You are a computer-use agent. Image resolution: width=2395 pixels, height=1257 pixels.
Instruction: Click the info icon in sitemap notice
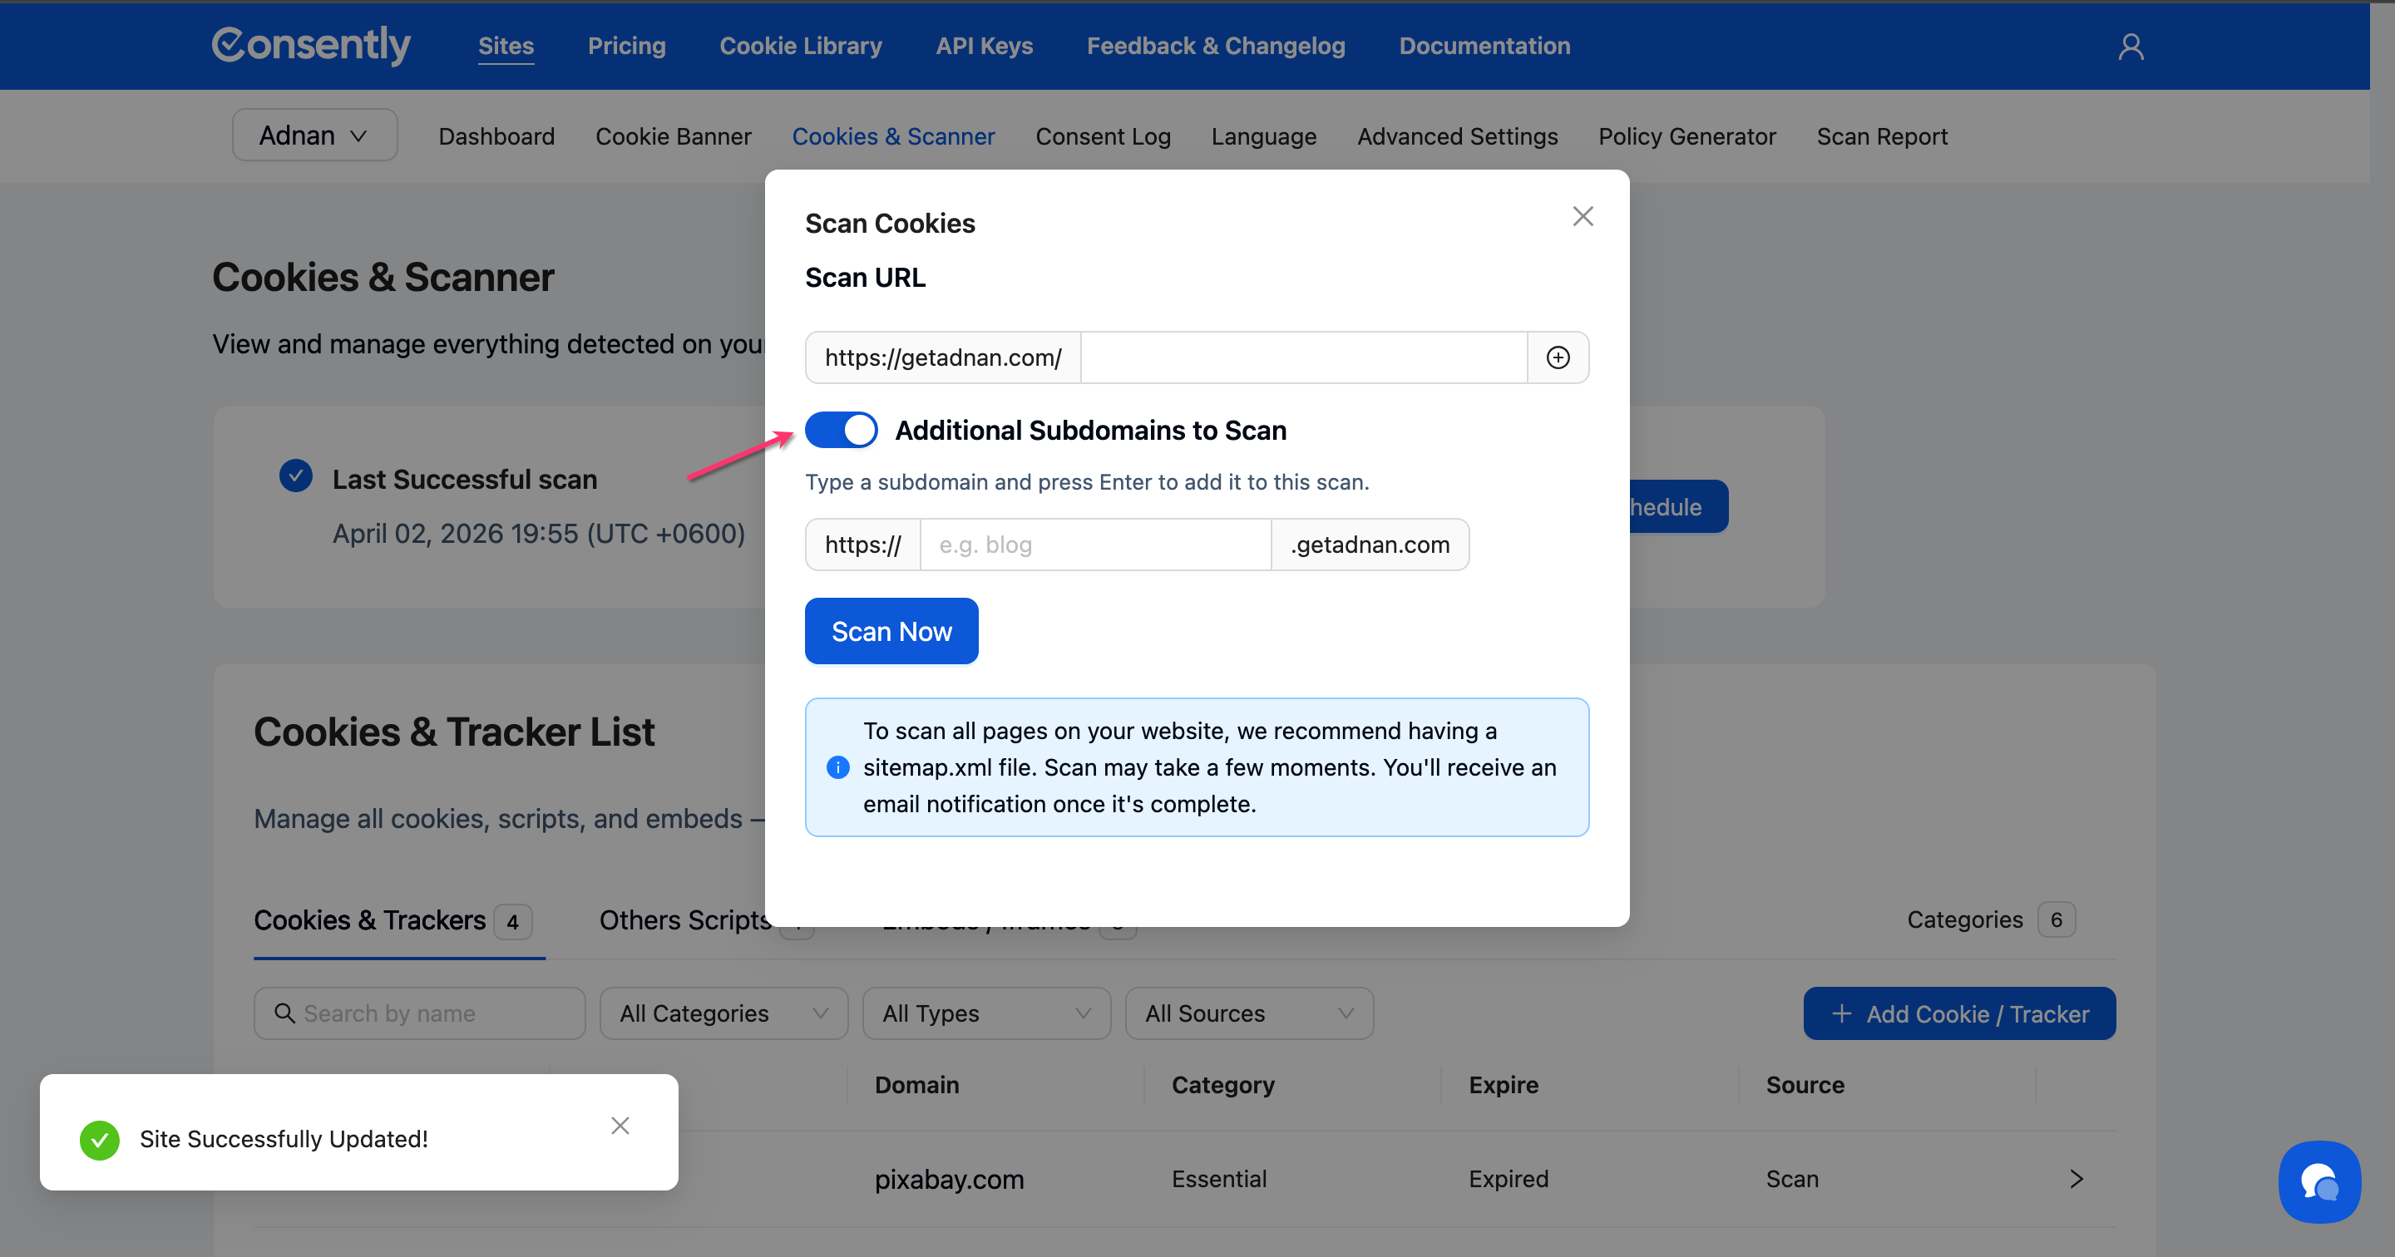837,768
